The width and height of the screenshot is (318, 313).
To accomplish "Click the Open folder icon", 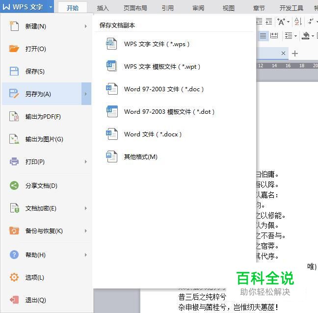I will [x=14, y=49].
